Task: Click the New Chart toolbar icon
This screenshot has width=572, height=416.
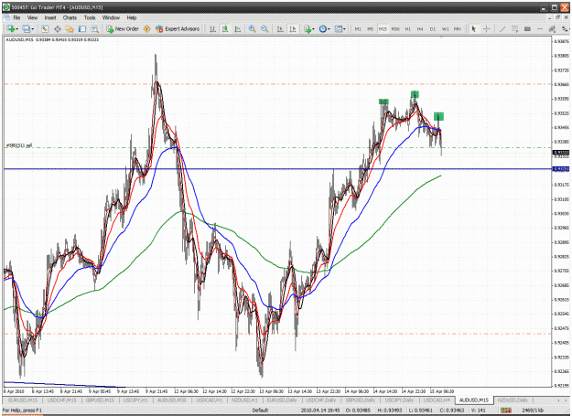Action: [11, 28]
